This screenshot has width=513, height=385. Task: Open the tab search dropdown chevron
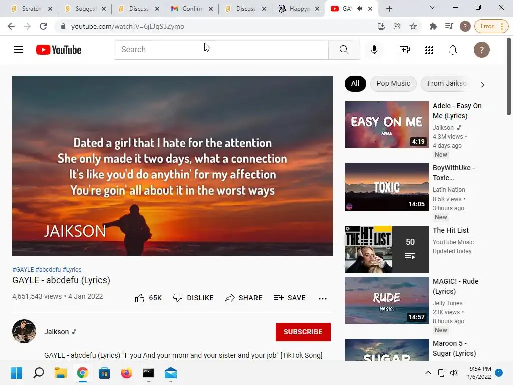tap(432, 7)
